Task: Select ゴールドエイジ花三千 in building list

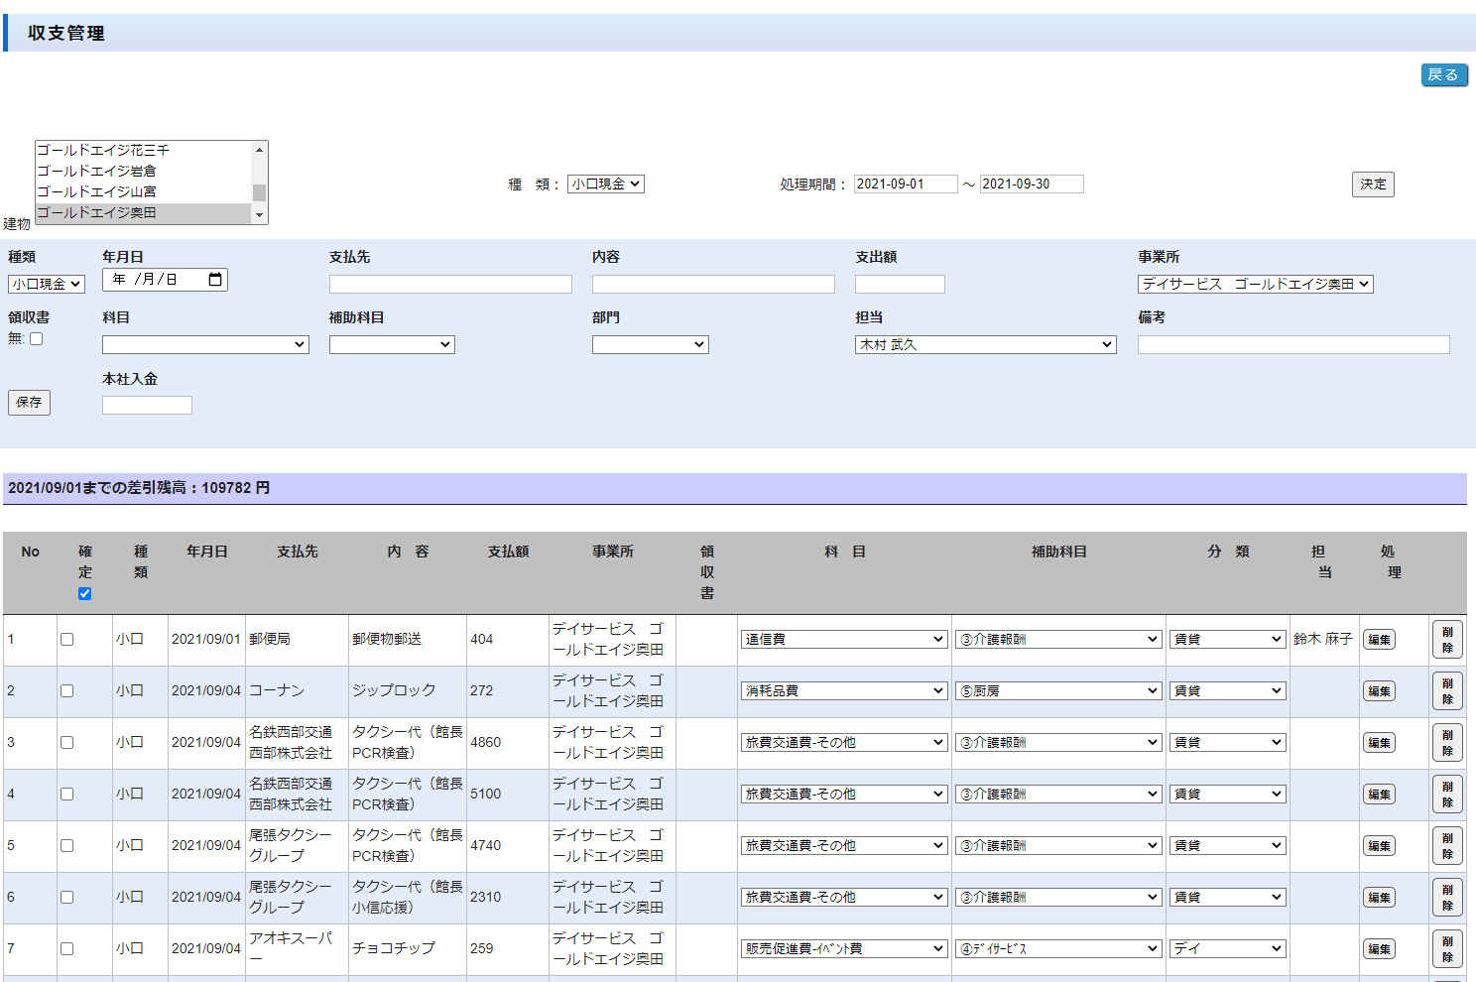Action: [x=103, y=150]
